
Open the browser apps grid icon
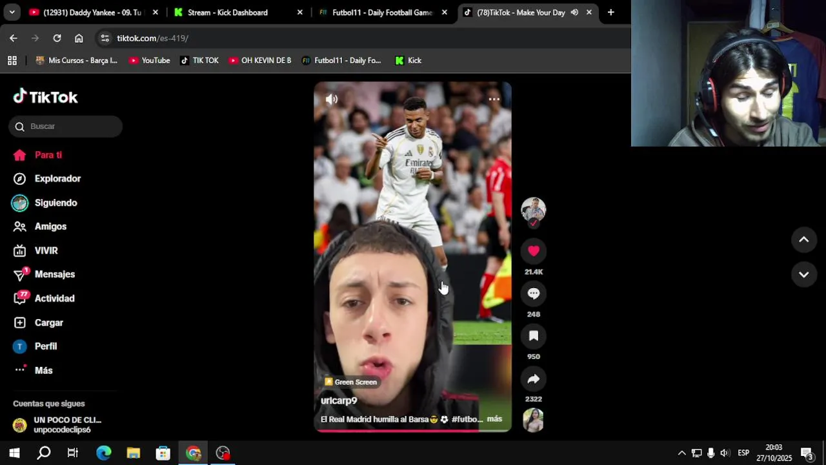(x=12, y=61)
